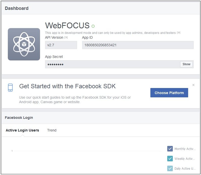Click the mobile phone SDK icon

tap(10, 88)
